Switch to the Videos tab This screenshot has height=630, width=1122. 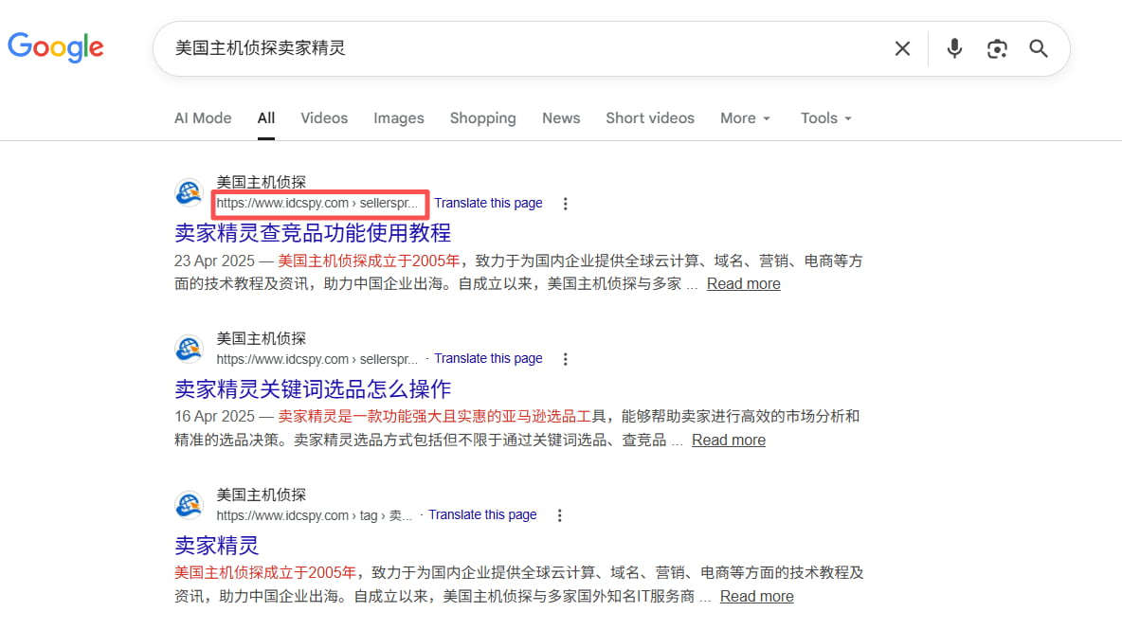point(324,118)
